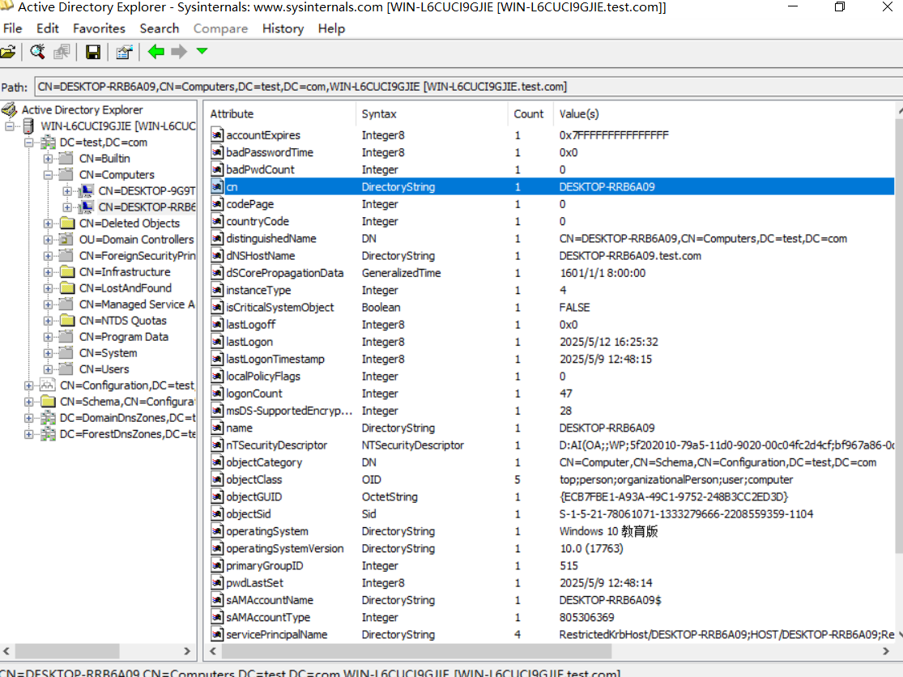Viewport: 903px width, 677px height.
Task: Click the pwdLastSet attribute icon
Action: coord(217,583)
